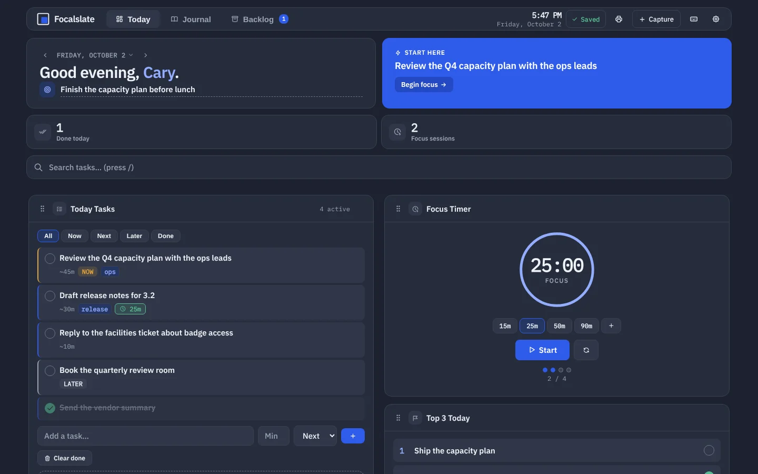Screen dimensions: 758x474
Task: Select the 15m timer preset
Action: (x=505, y=326)
